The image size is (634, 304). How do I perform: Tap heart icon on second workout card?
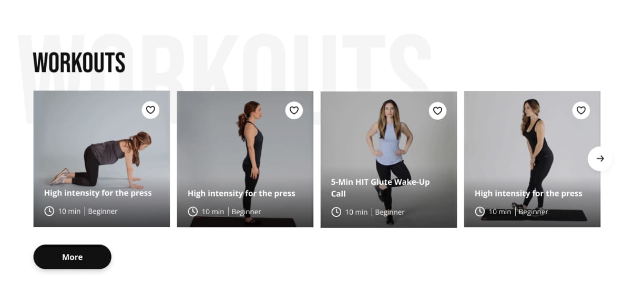(x=294, y=110)
